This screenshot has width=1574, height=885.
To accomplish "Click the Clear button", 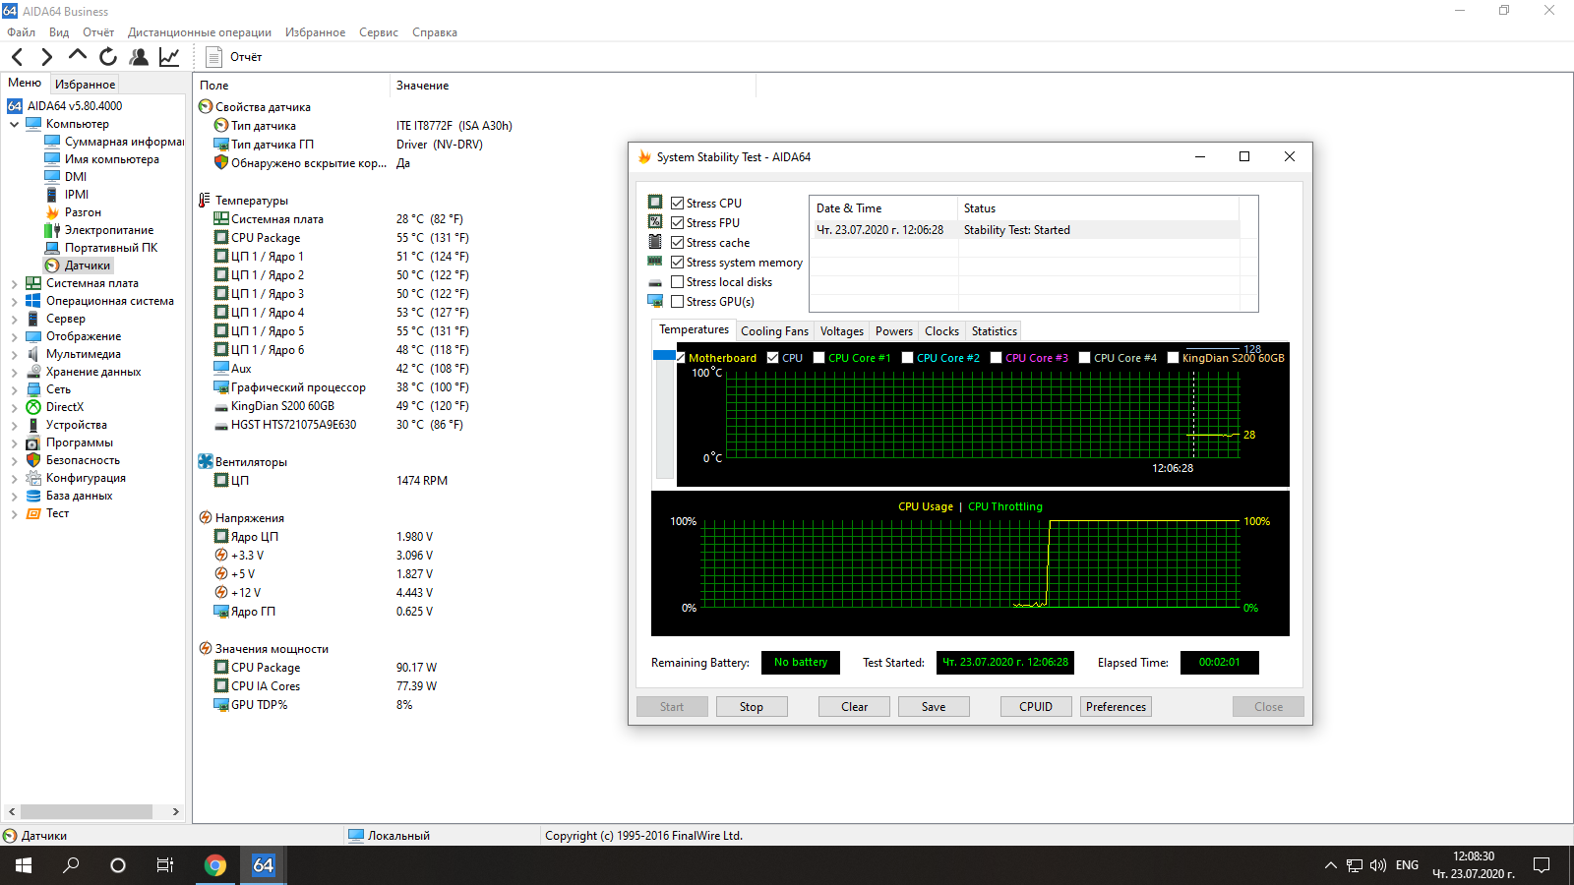I will (x=855, y=707).
